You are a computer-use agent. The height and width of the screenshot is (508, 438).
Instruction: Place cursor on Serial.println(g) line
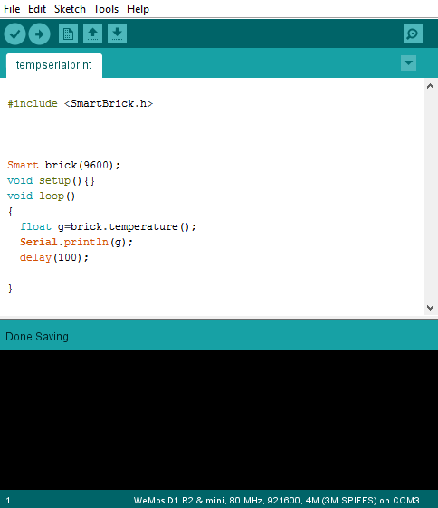(76, 242)
